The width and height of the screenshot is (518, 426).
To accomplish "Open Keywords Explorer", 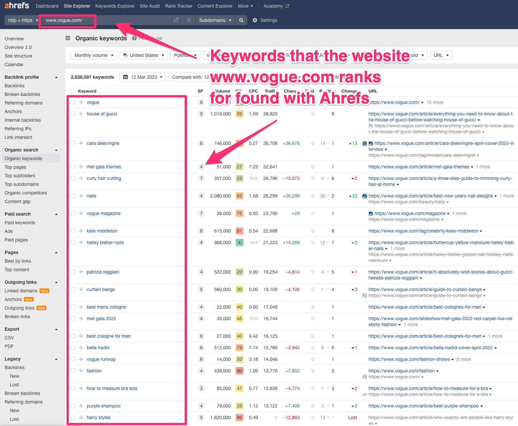I will pyautogui.click(x=115, y=6).
